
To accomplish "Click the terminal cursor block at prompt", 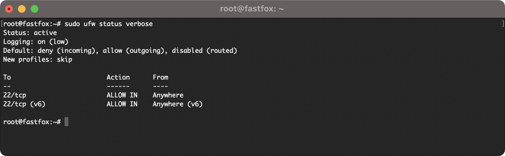I will click(x=66, y=122).
